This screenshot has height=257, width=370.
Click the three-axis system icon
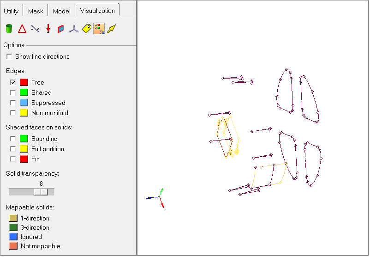73,29
